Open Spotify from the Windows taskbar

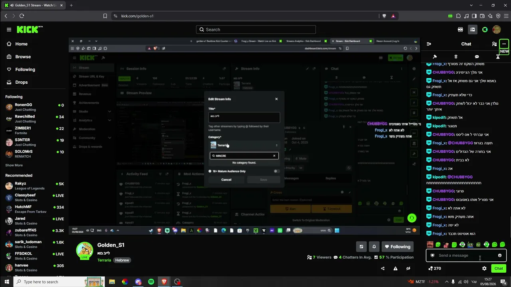(x=151, y=282)
